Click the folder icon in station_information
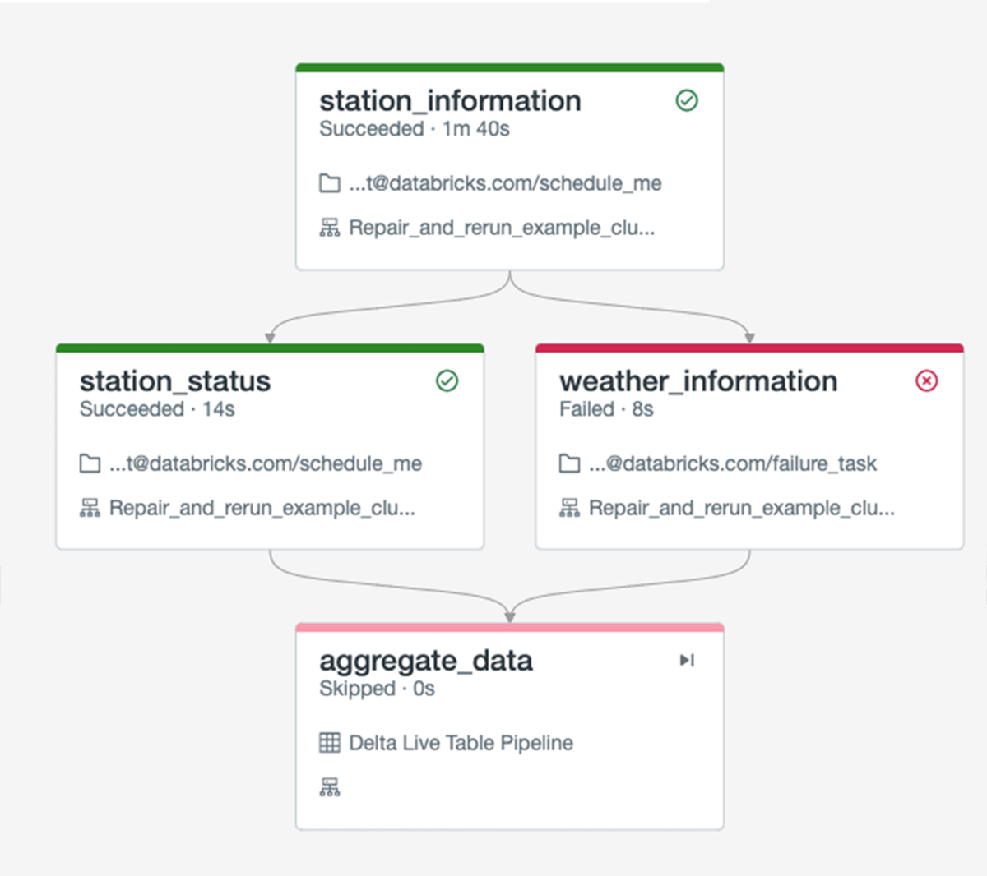This screenshot has width=987, height=876. point(330,183)
